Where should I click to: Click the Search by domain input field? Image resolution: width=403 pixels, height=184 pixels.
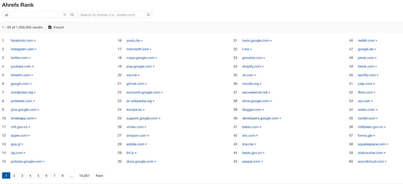coord(111,15)
